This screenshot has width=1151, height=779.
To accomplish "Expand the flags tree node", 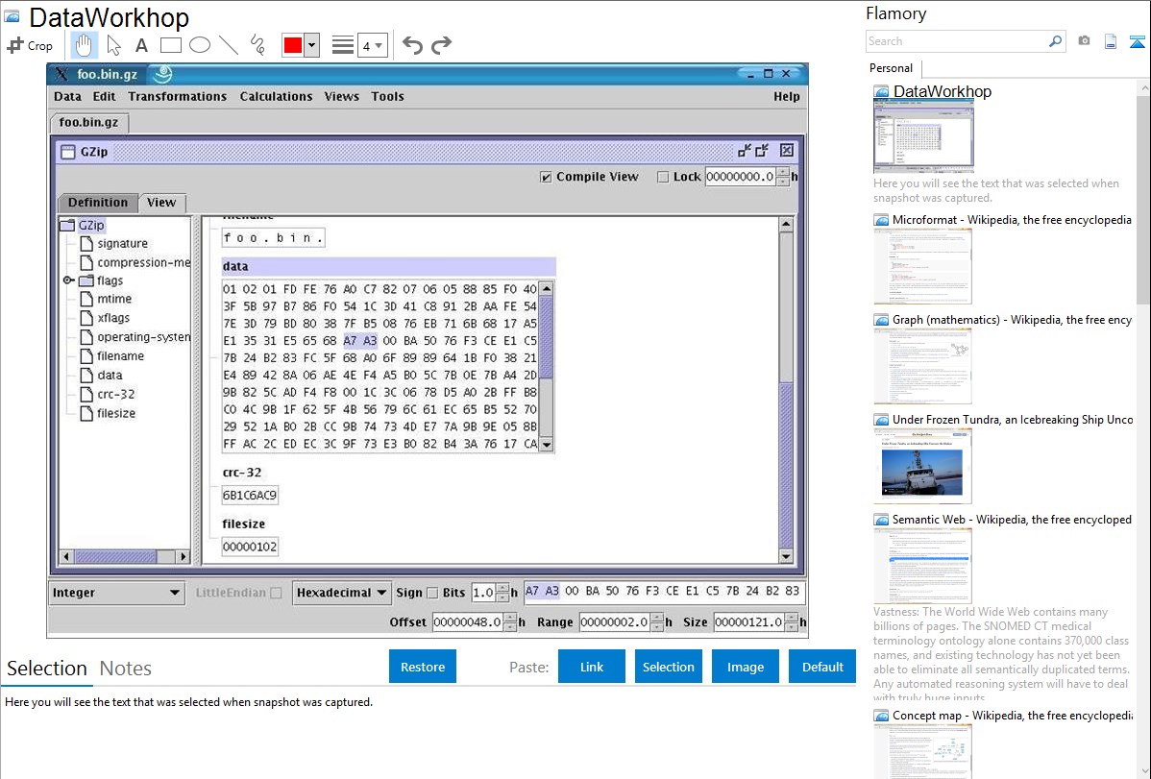I will pyautogui.click(x=67, y=280).
